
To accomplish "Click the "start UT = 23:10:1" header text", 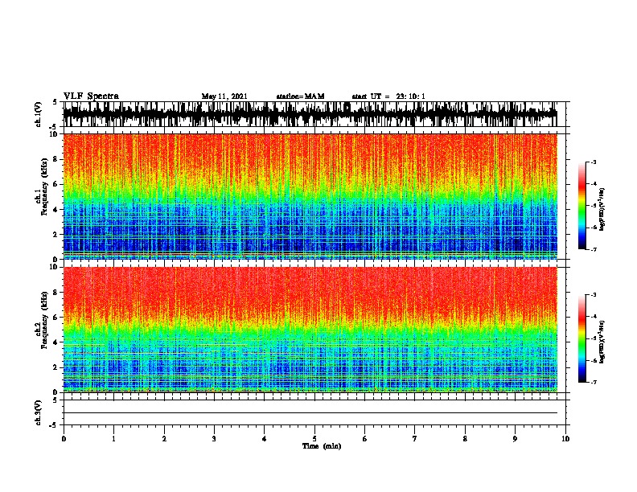I will click(x=388, y=96).
